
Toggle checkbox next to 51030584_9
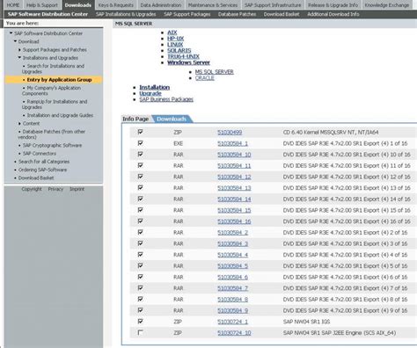pyautogui.click(x=141, y=310)
